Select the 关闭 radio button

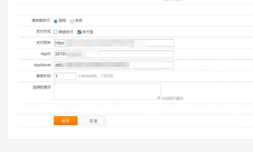72,21
